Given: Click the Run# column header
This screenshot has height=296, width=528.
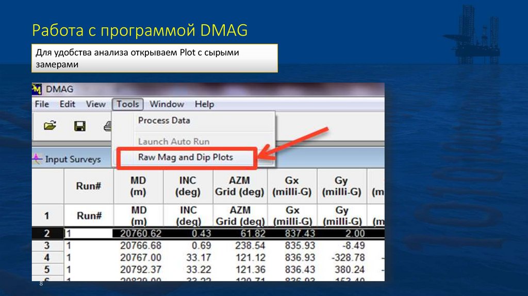Looking at the screenshot, I should point(89,186).
